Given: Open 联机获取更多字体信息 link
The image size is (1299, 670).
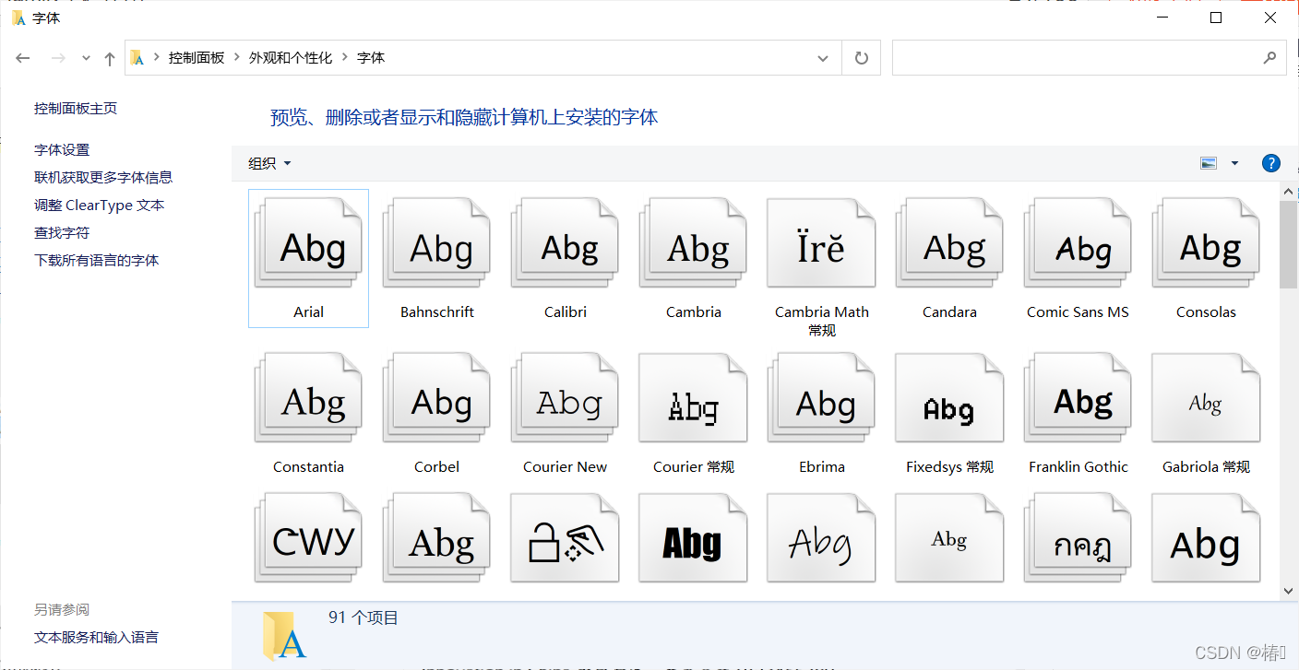Looking at the screenshot, I should (103, 177).
